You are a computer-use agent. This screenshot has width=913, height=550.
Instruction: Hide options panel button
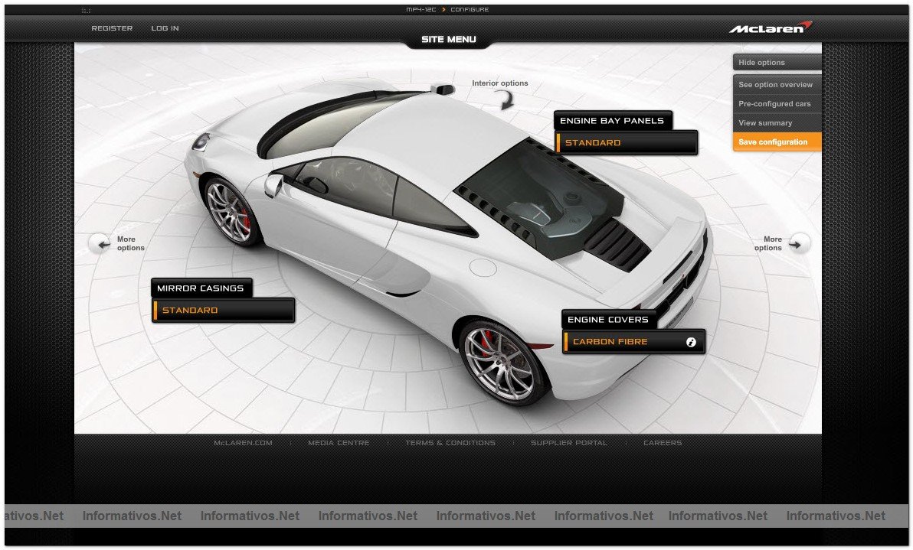point(777,62)
